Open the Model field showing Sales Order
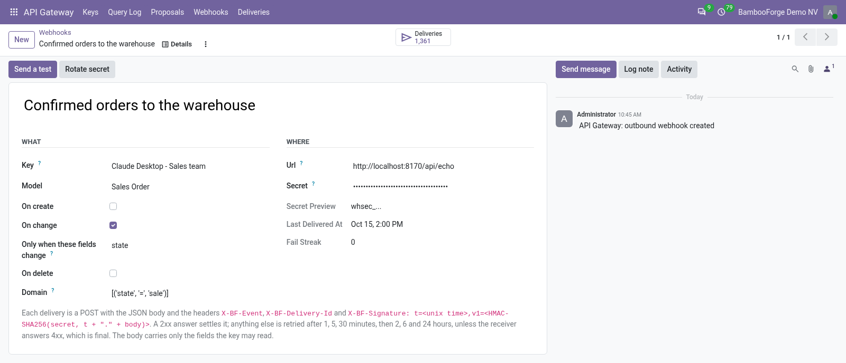846x363 pixels. [190, 187]
